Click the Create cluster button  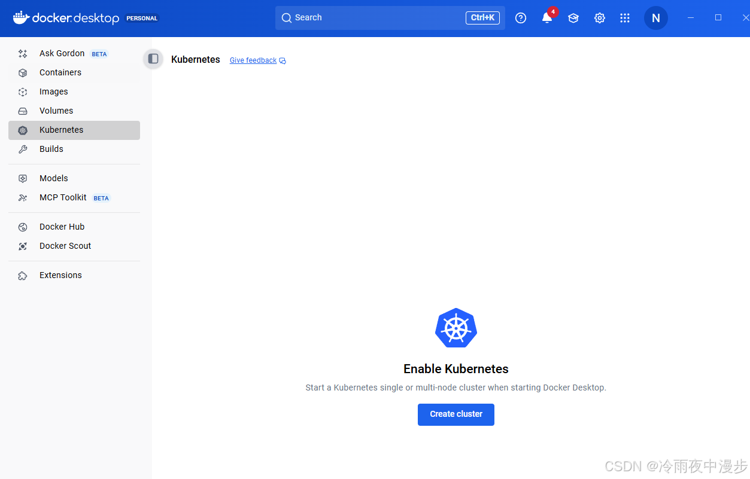pos(456,414)
